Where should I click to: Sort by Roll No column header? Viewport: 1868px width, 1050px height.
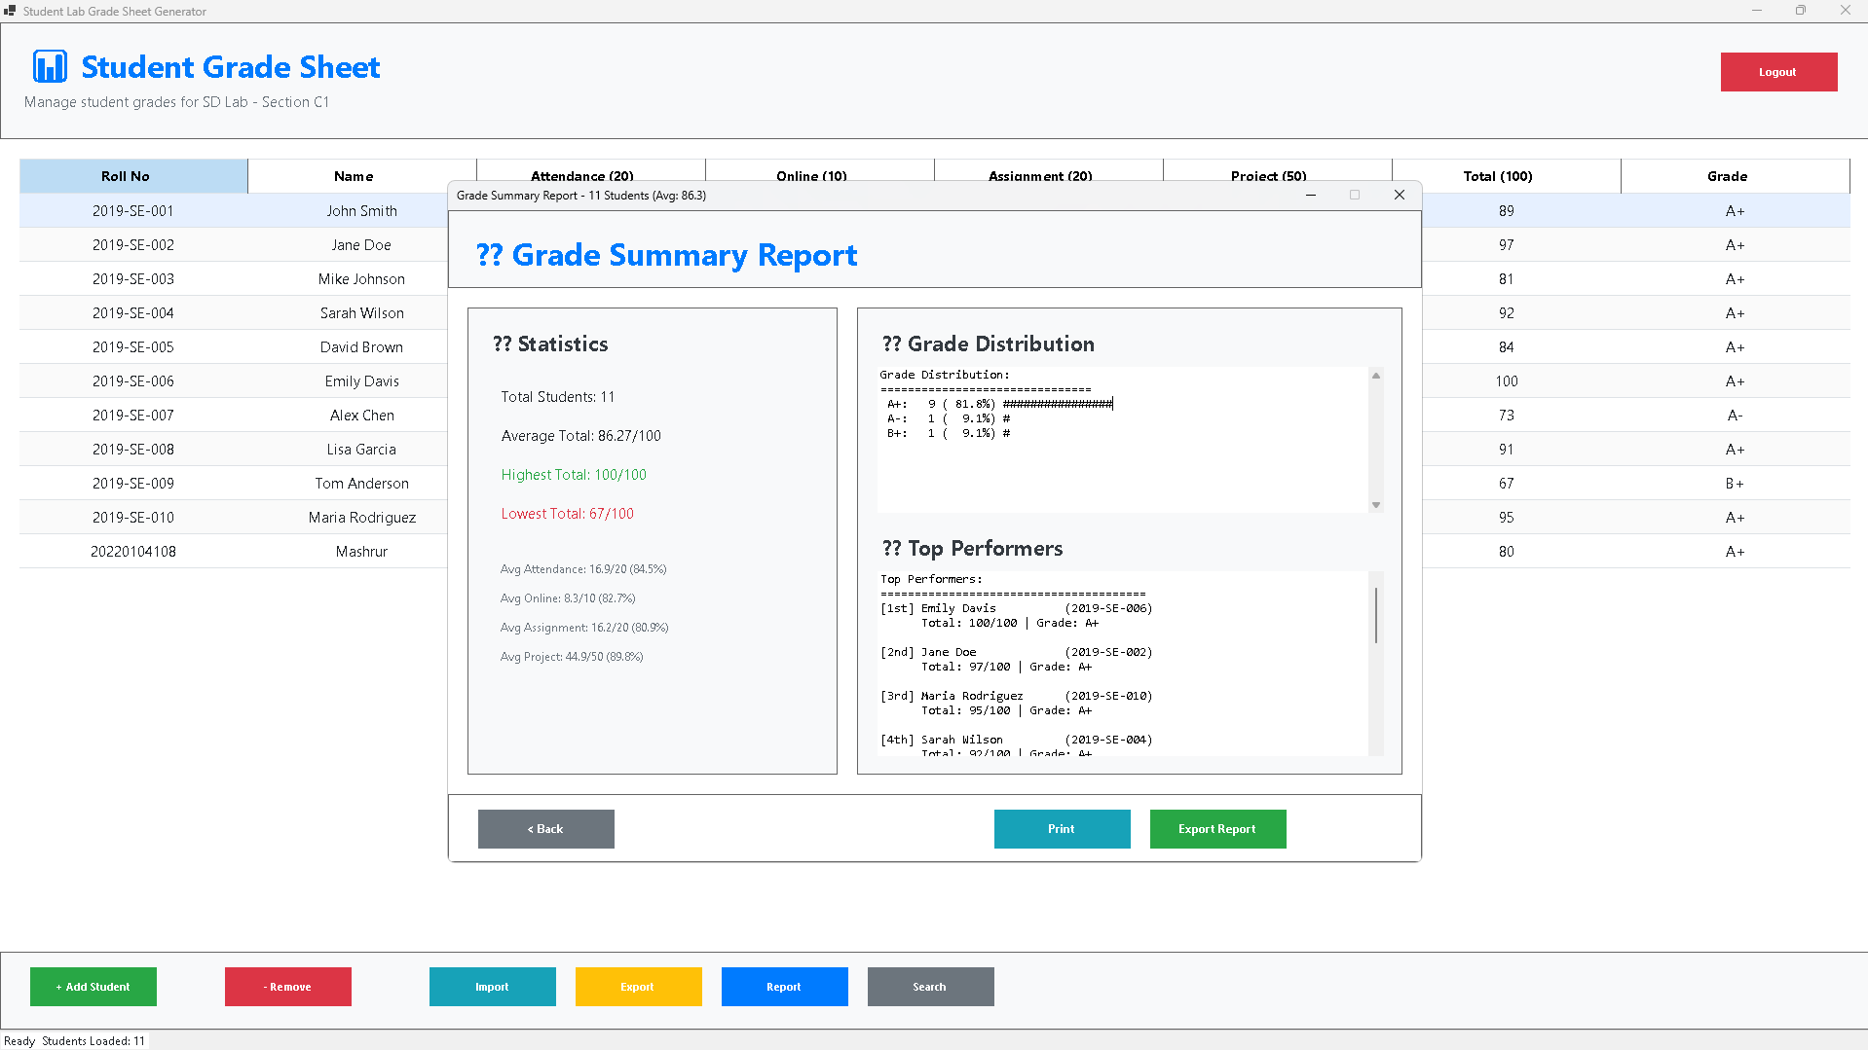pyautogui.click(x=133, y=176)
